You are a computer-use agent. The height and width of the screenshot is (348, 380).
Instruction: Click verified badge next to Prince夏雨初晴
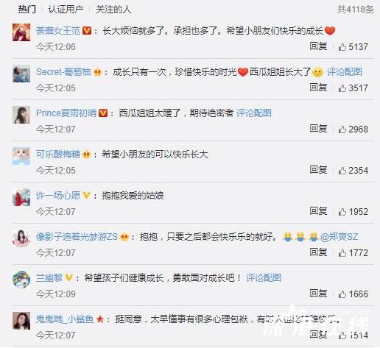point(103,113)
